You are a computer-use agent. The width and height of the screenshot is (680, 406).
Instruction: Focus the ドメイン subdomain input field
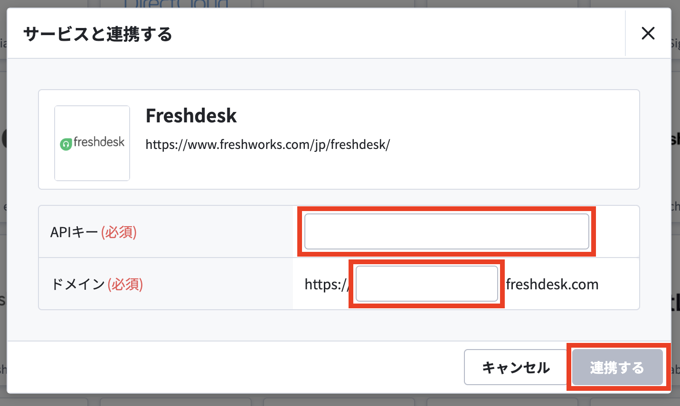[426, 284]
